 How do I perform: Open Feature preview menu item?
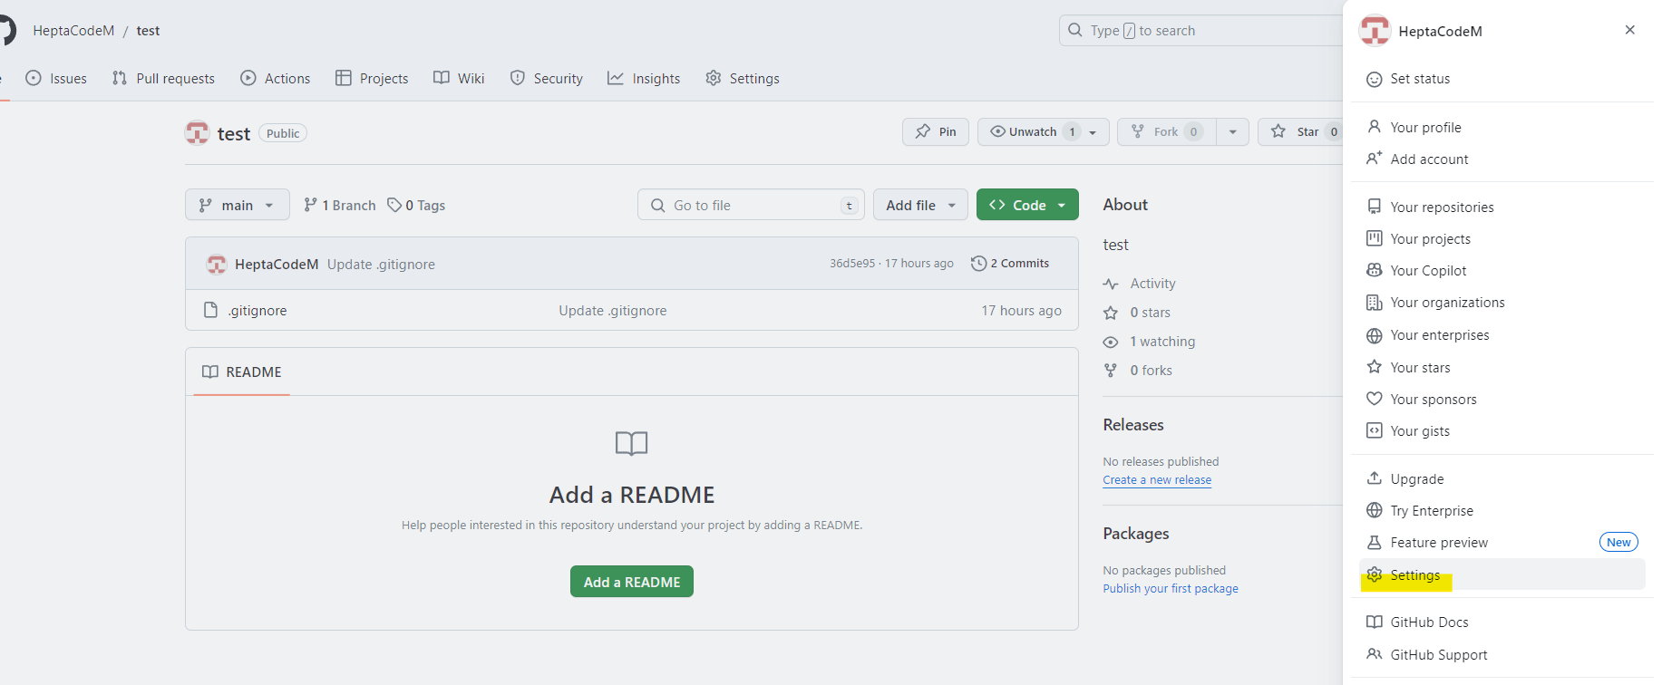point(1502,543)
